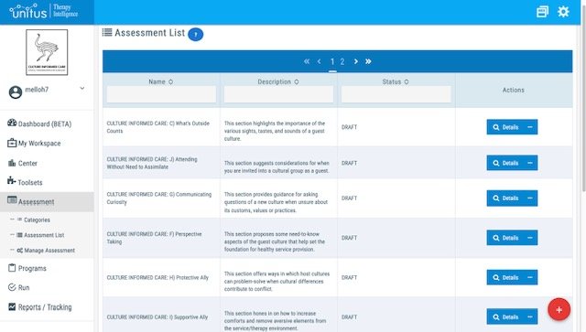Click the Assessment List help icon

point(195,35)
